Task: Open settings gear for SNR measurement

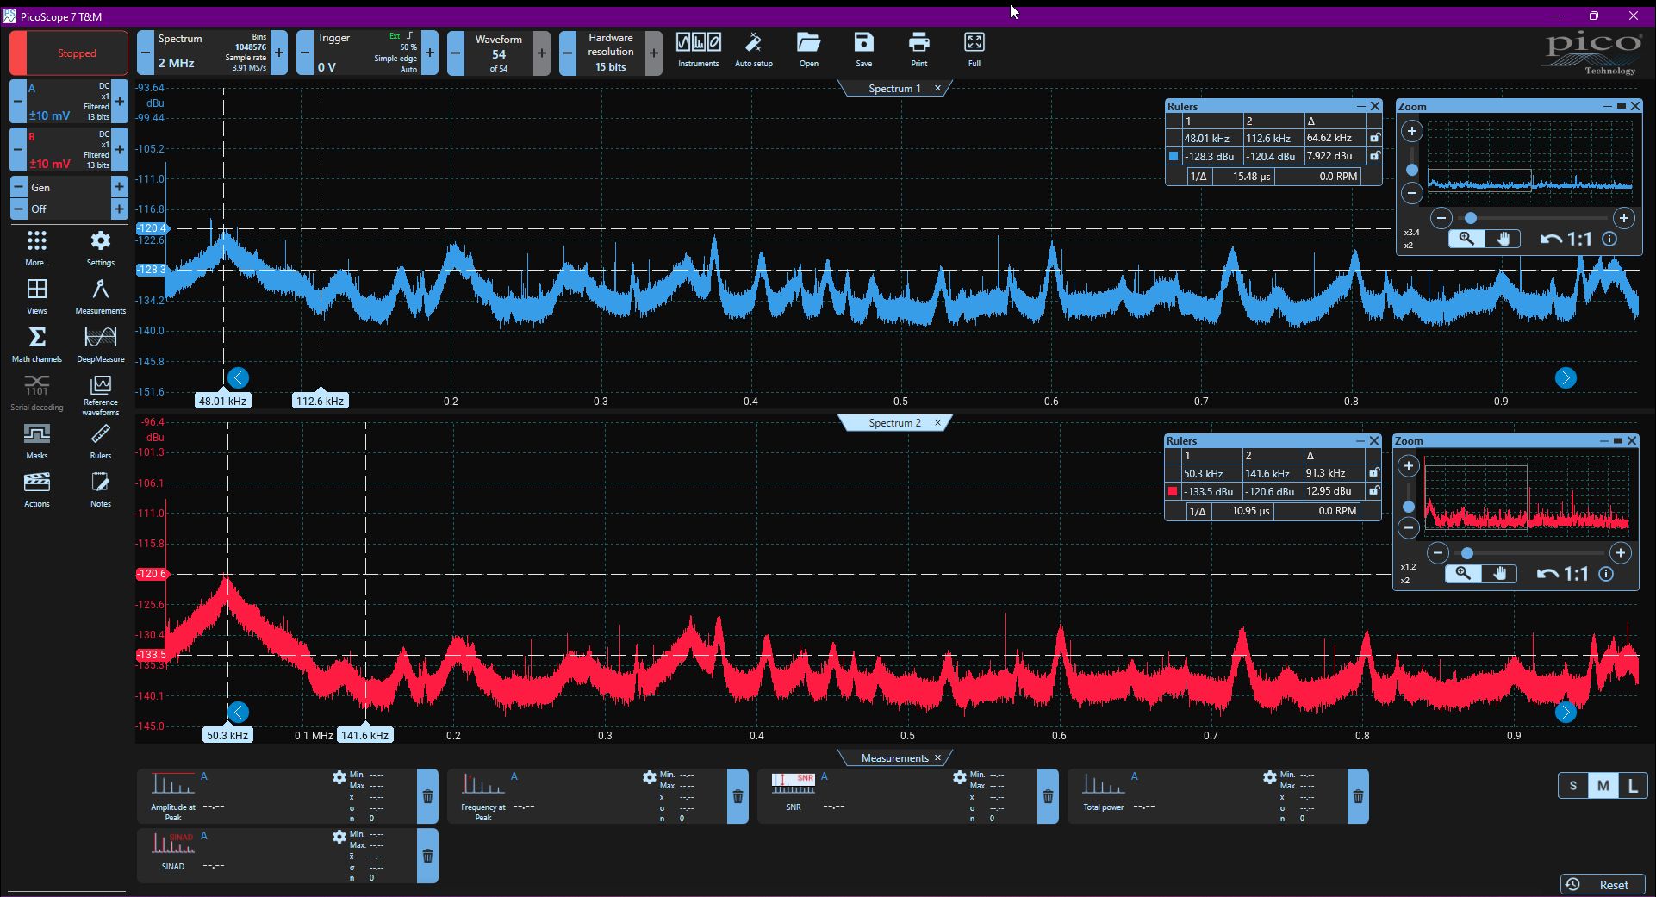Action: [x=960, y=777]
